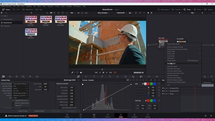Open the HDR color wheels palette icon
The width and height of the screenshot is (215, 121).
coord(23,77)
